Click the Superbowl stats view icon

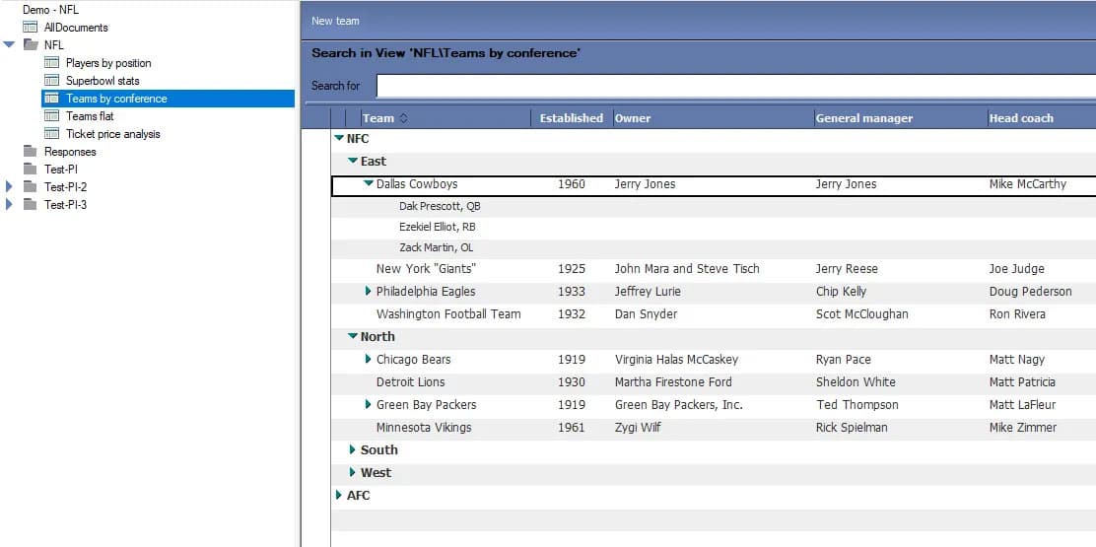(51, 81)
